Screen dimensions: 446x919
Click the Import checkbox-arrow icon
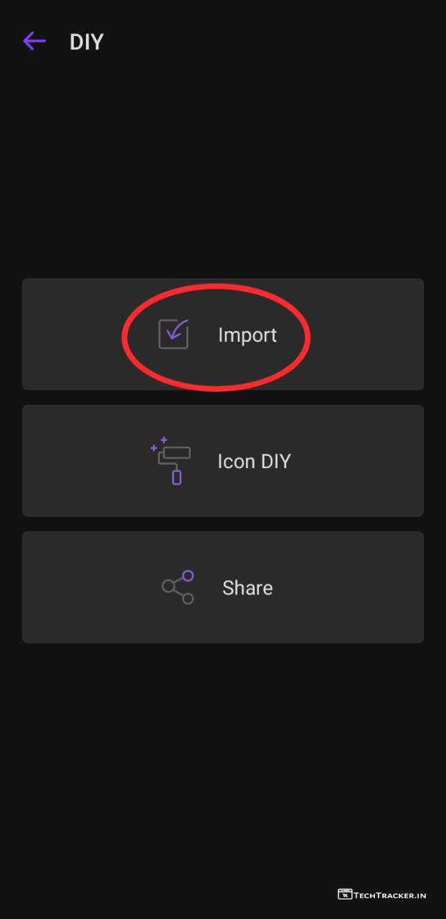[x=174, y=335]
